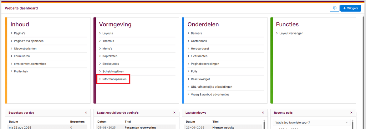The width and height of the screenshot is (366, 129).
Task: Select Layouts under Vormgeving
Action: pyautogui.click(x=108, y=33)
